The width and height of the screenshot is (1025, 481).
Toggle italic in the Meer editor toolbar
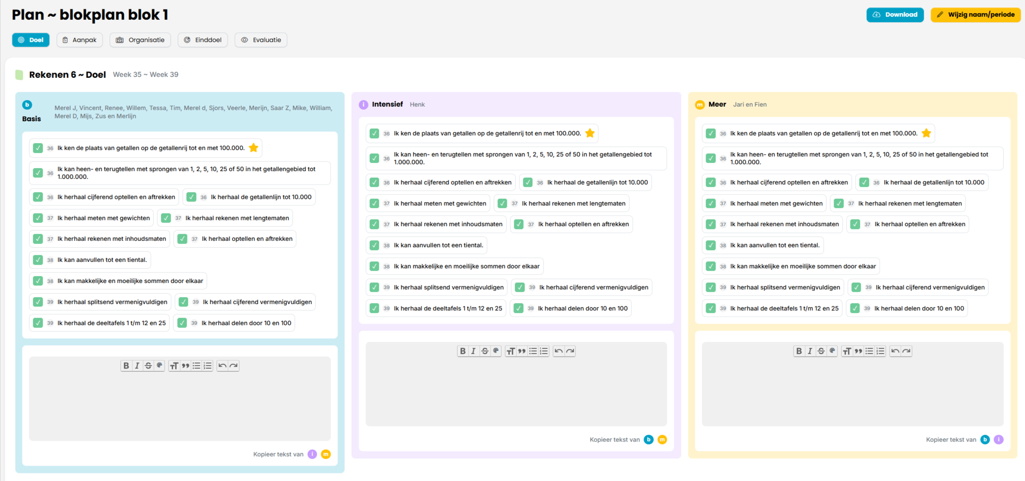(810, 351)
